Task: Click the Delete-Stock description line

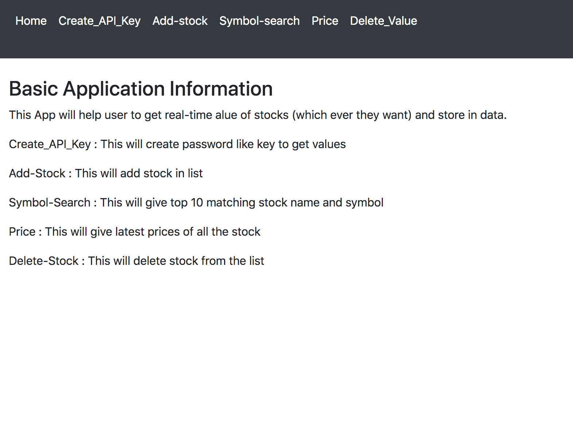Action: tap(136, 261)
